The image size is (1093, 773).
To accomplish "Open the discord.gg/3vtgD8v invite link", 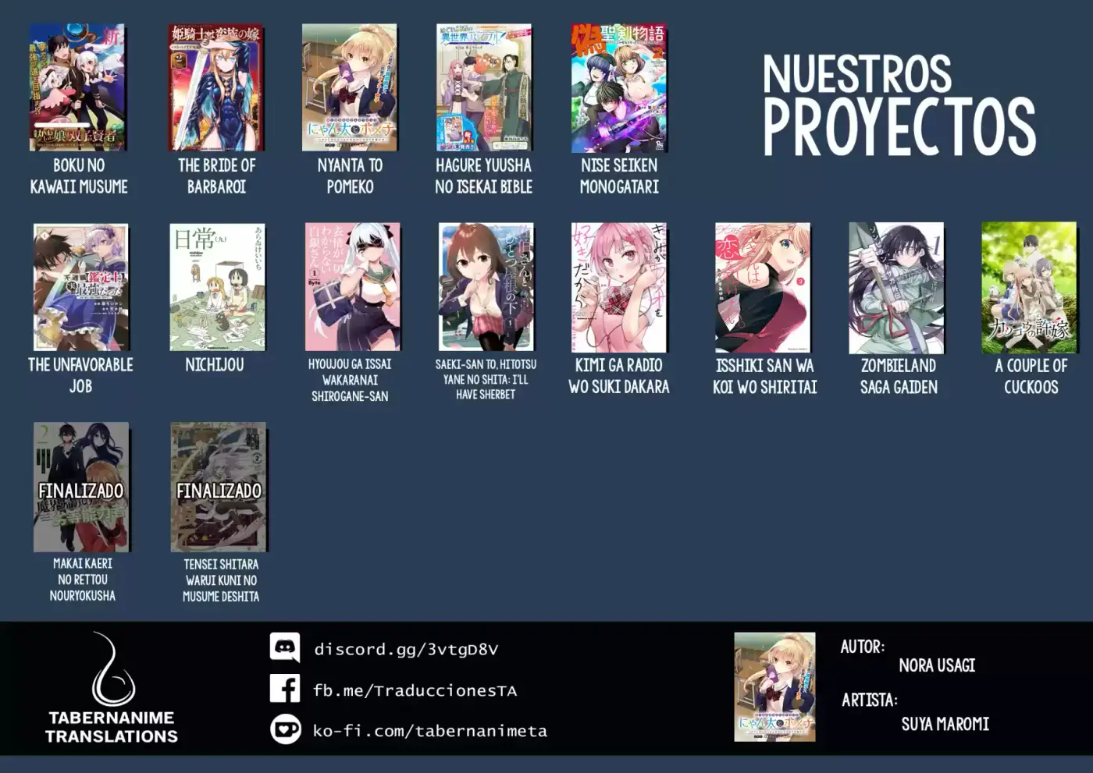I will tap(405, 649).
